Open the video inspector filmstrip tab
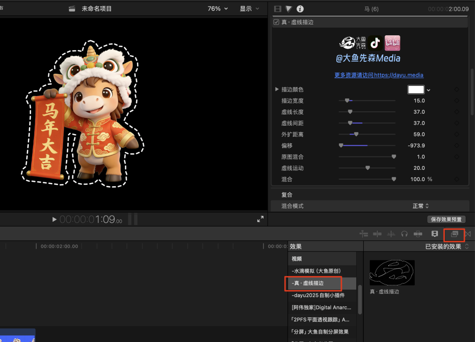475x342 pixels. pos(278,9)
